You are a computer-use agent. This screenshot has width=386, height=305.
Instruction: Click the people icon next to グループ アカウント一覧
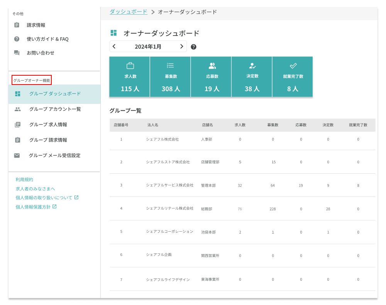pyautogui.click(x=17, y=109)
